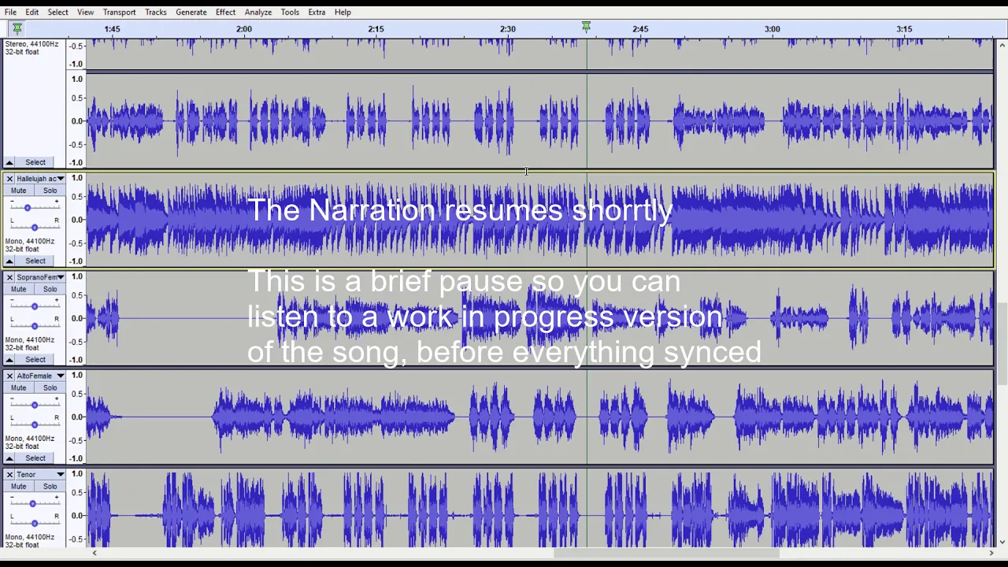Click the horizontal scrollbar right arrow
Viewport: 1008px width, 567px height.
(991, 553)
